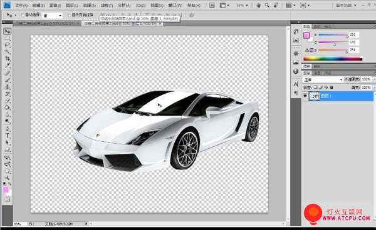This screenshot has width=376, height=230.
Task: Open the 编辑 menu
Action: point(39,5)
